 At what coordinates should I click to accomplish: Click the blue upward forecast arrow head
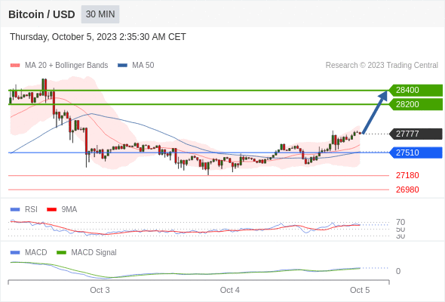tap(383, 96)
